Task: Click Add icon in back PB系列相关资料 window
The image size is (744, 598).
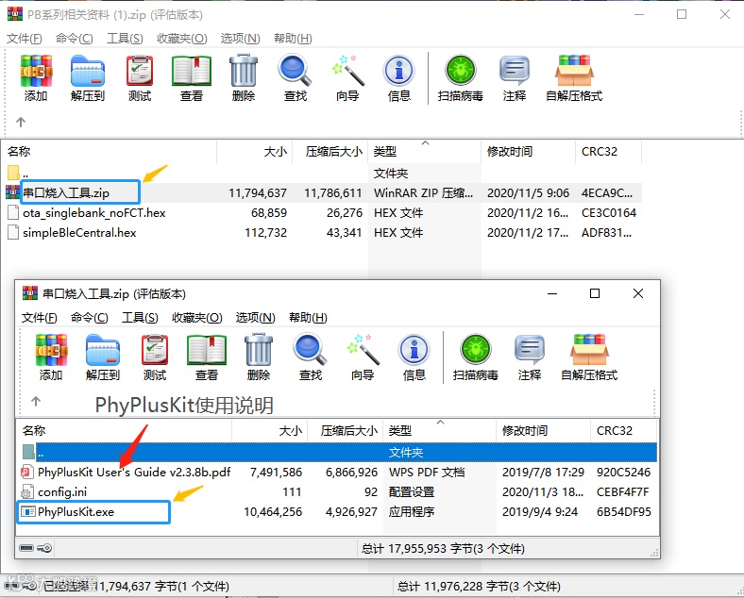Action: (36, 78)
